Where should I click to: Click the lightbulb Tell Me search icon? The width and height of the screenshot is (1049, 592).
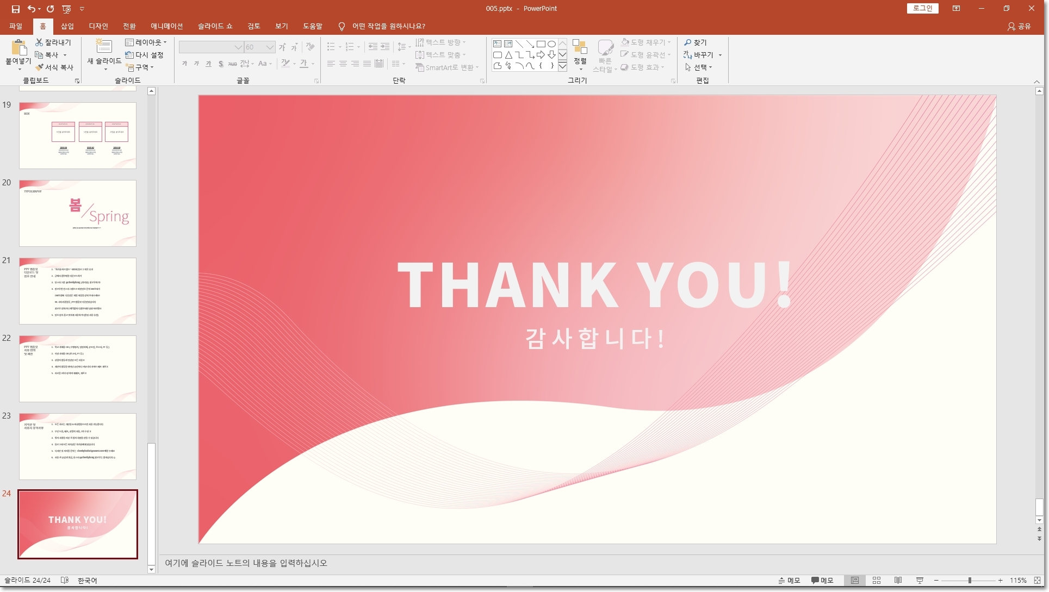(342, 26)
